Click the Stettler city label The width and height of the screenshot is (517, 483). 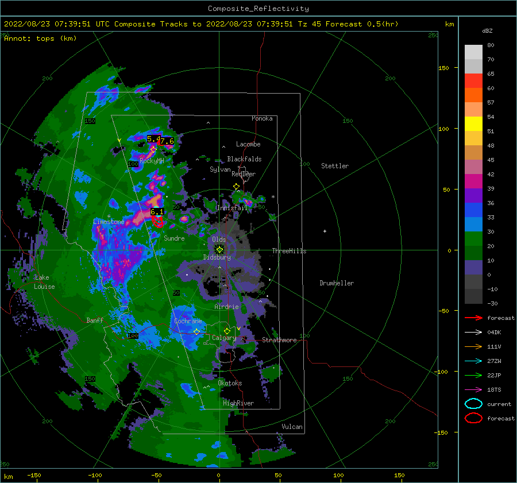[335, 166]
